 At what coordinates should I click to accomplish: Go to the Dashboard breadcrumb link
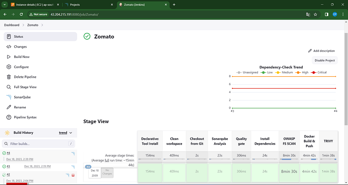pos(12,25)
